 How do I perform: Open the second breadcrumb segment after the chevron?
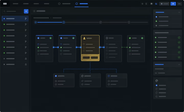coord(57,18)
